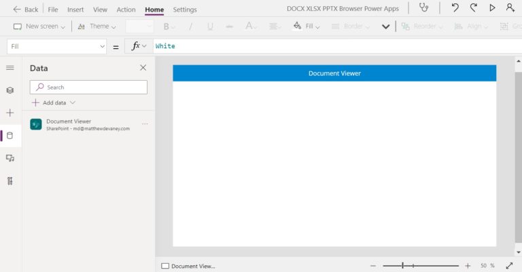Open the Insert menu tab

(75, 9)
